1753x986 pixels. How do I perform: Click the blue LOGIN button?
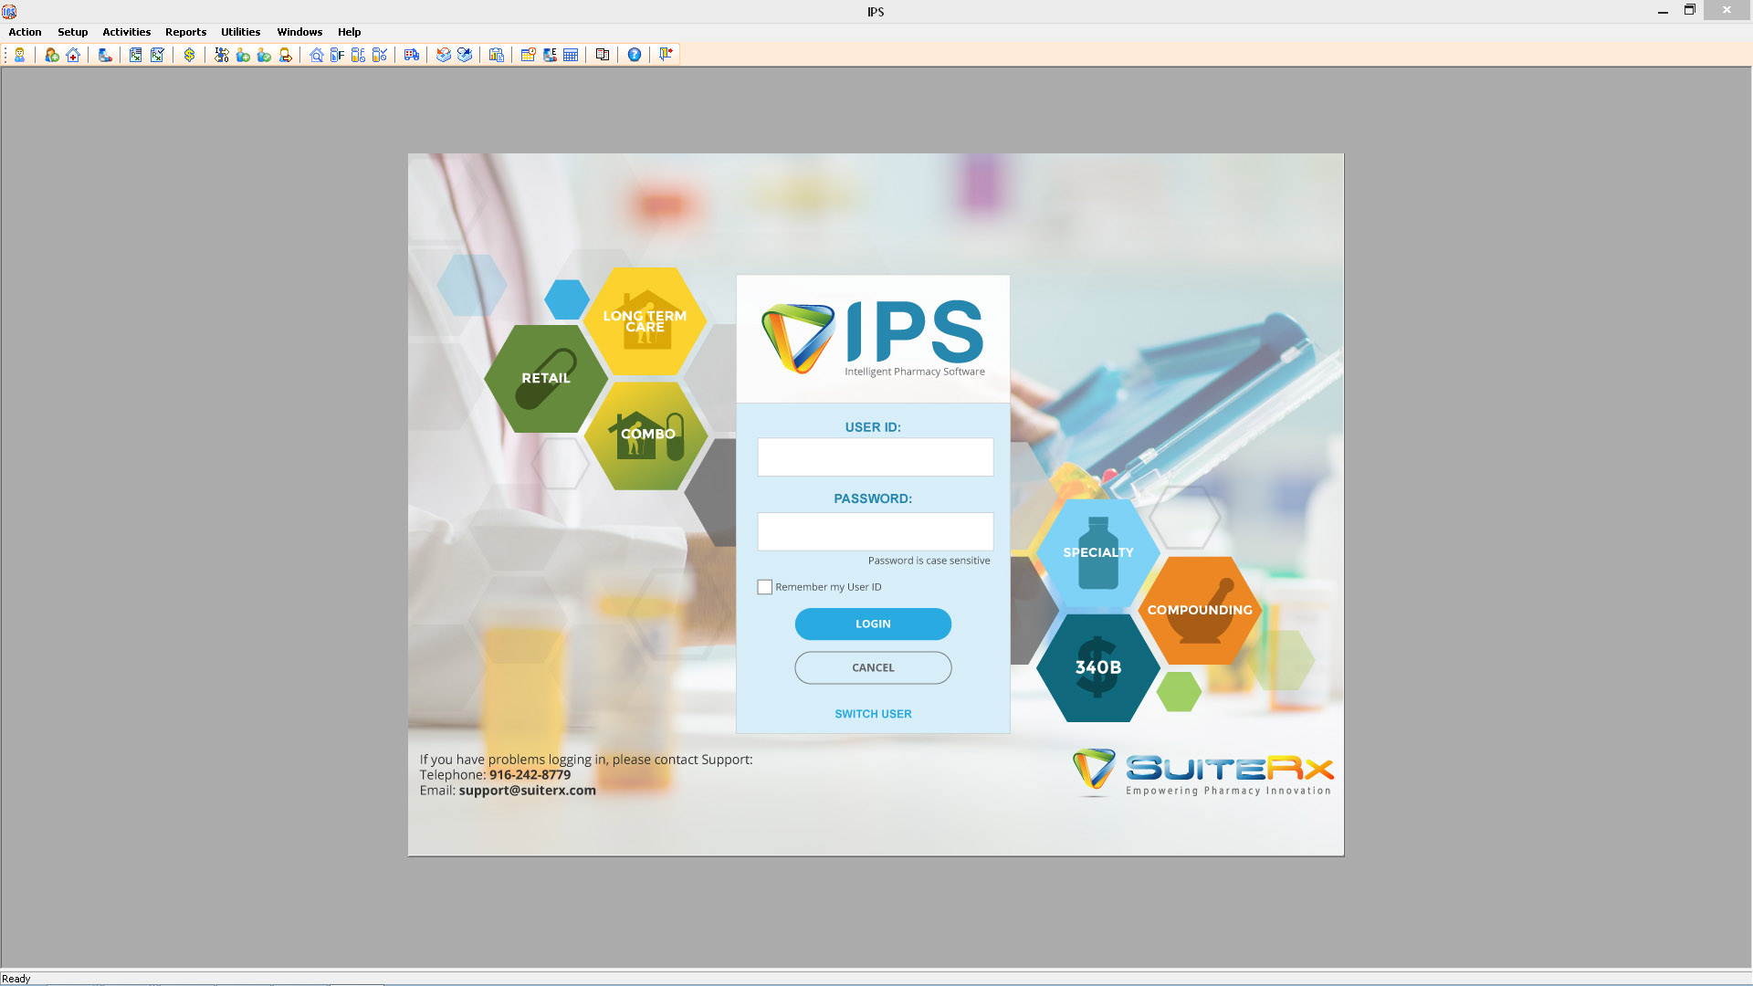tap(873, 624)
